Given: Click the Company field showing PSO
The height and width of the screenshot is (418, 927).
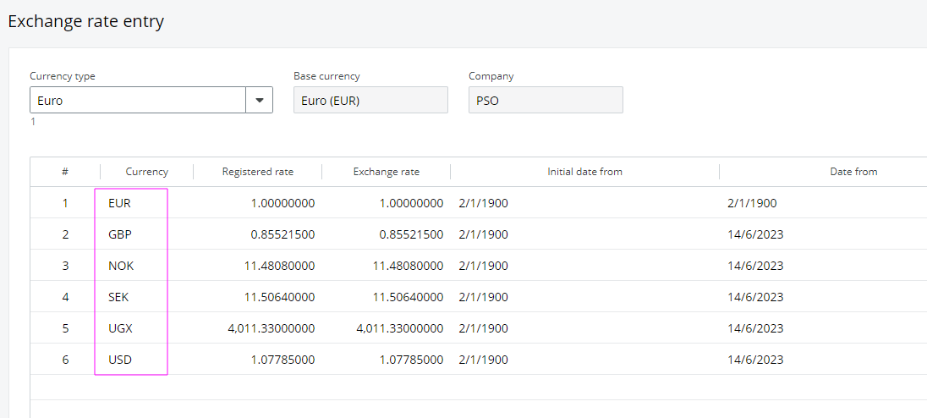Looking at the screenshot, I should [x=546, y=100].
